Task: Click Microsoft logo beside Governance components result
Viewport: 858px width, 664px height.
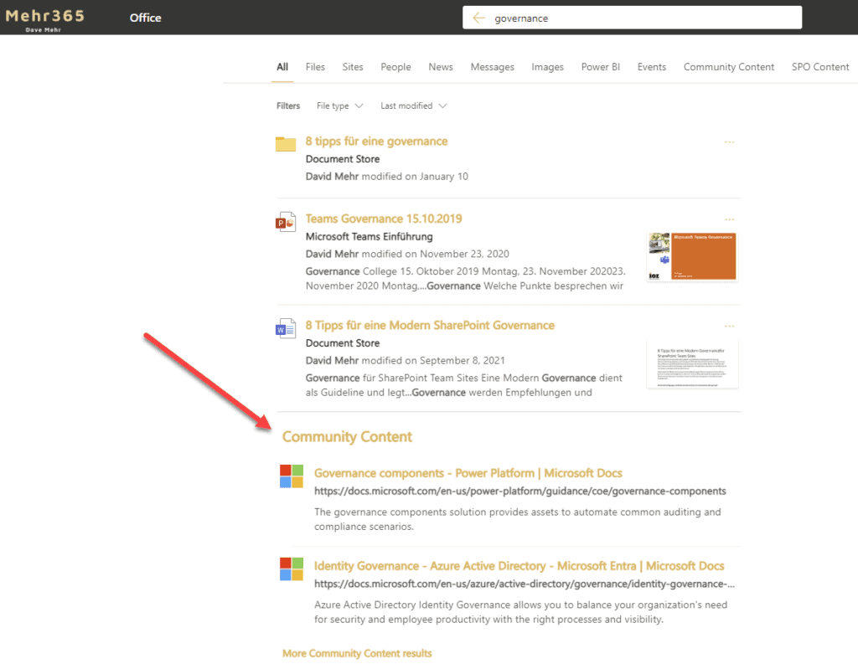Action: pyautogui.click(x=291, y=476)
